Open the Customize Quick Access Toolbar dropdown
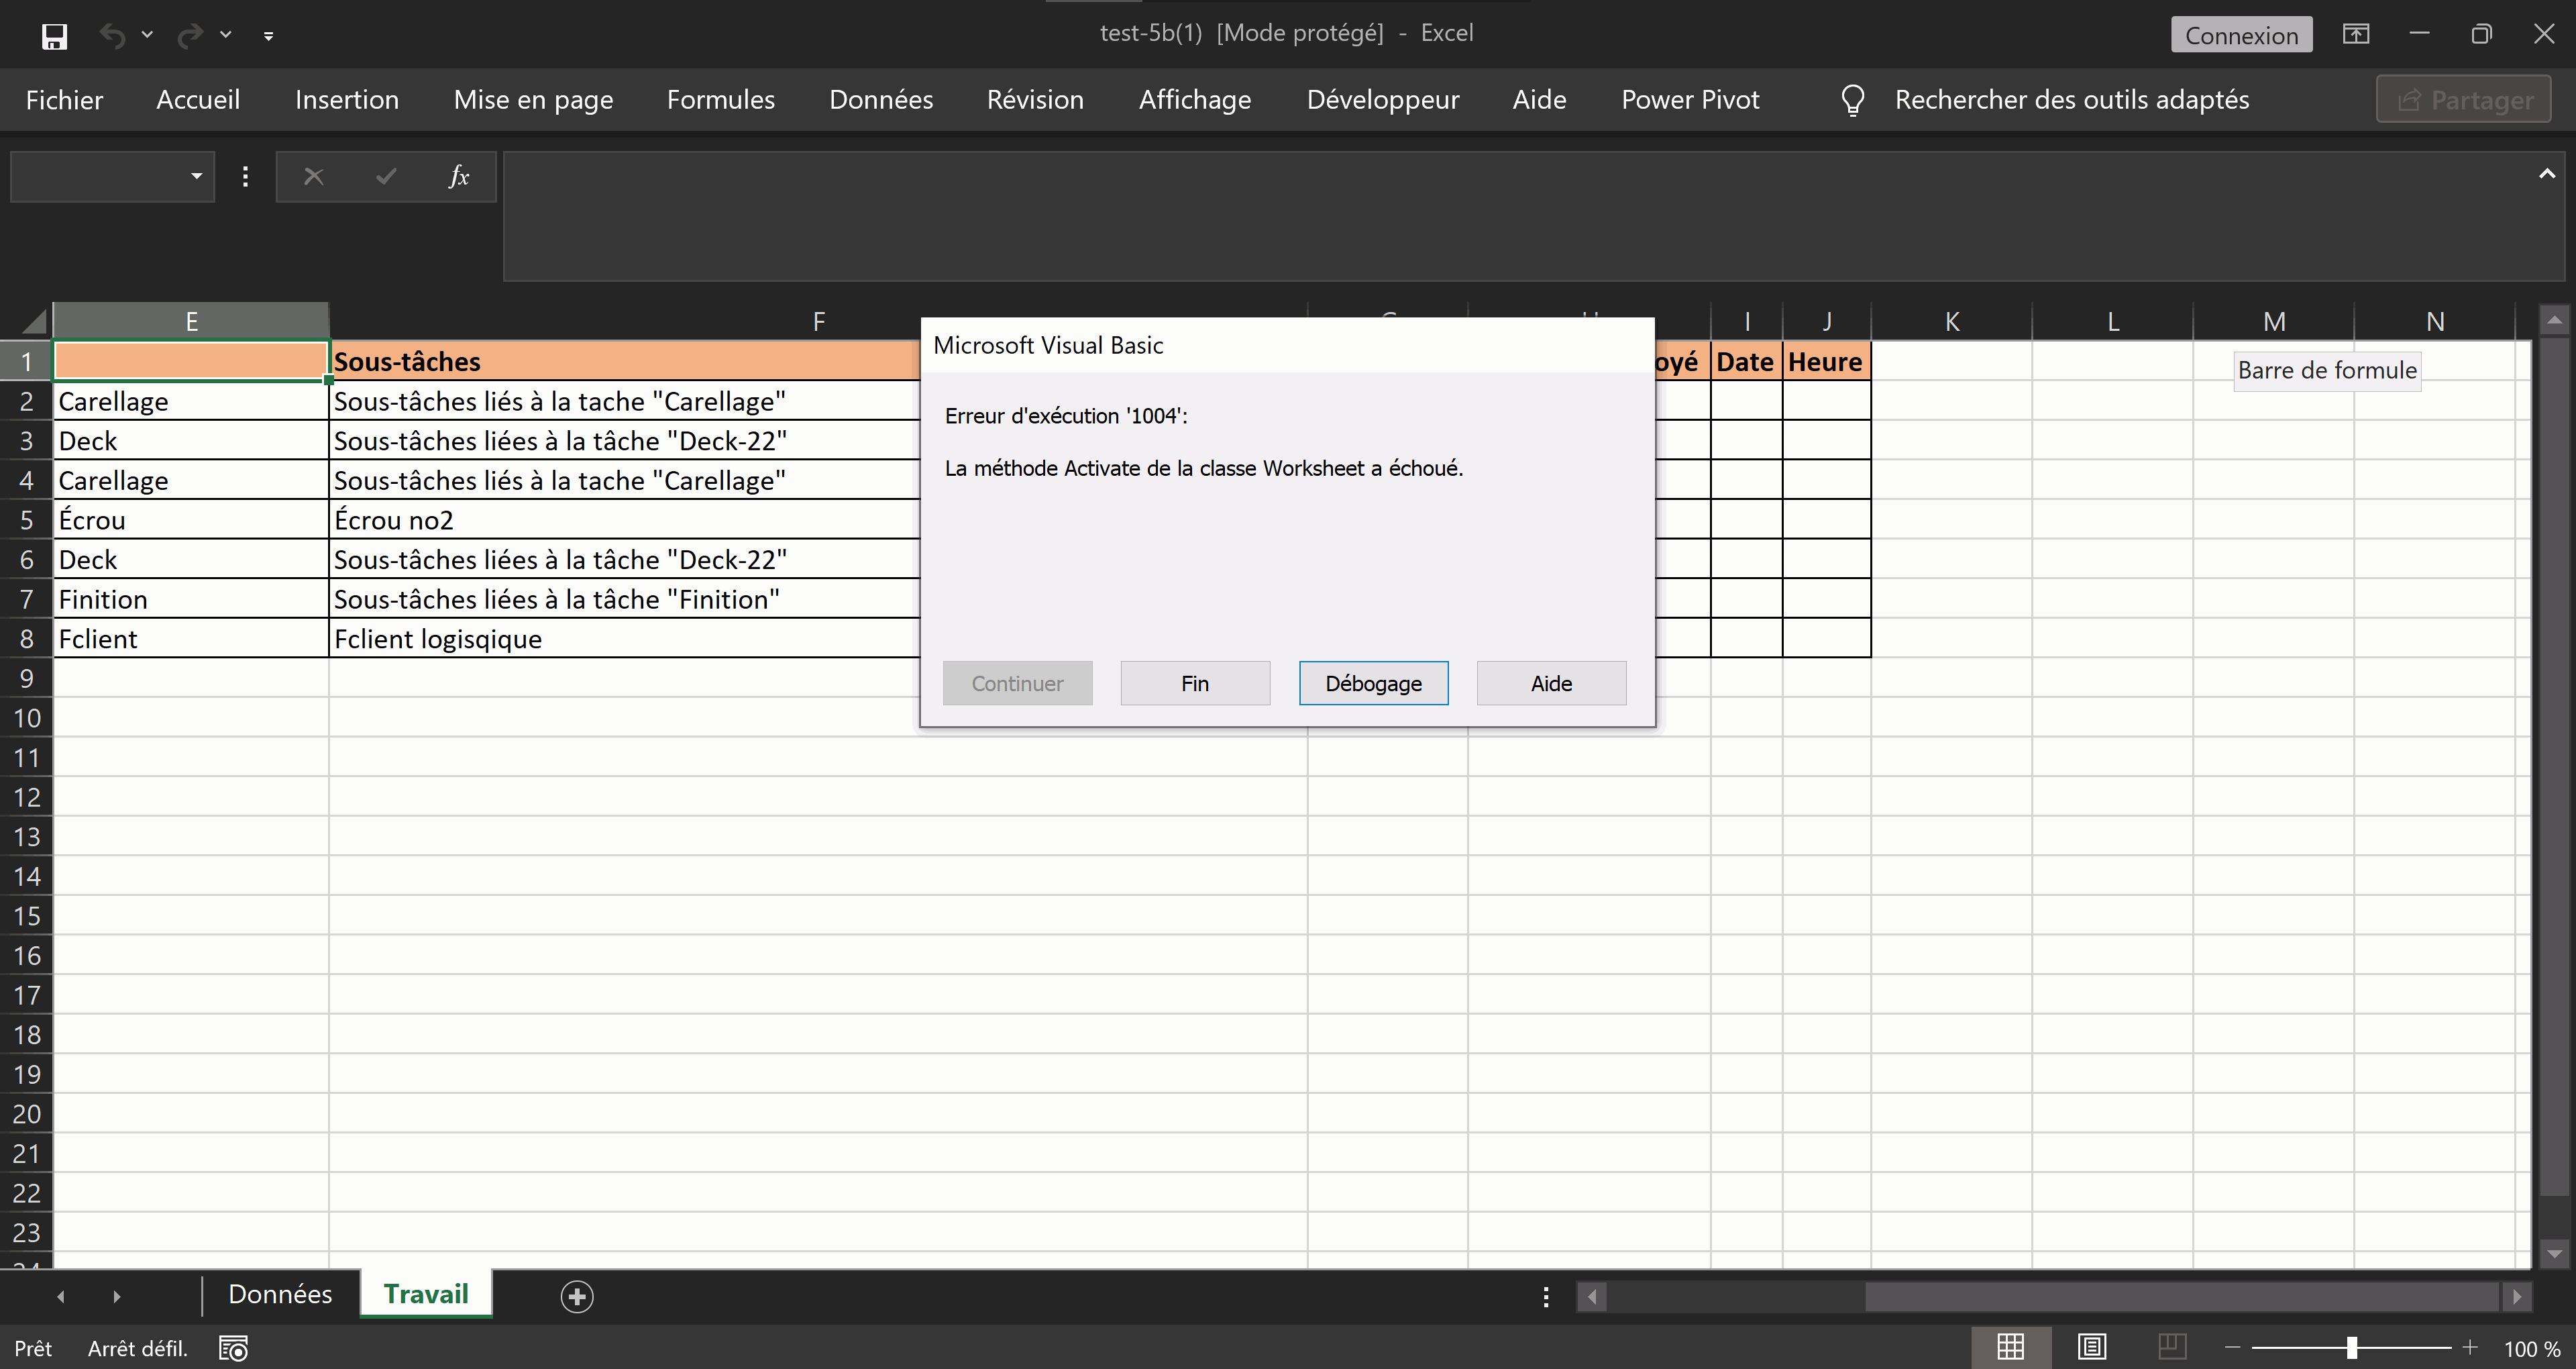The height and width of the screenshot is (1369, 2576). click(268, 36)
